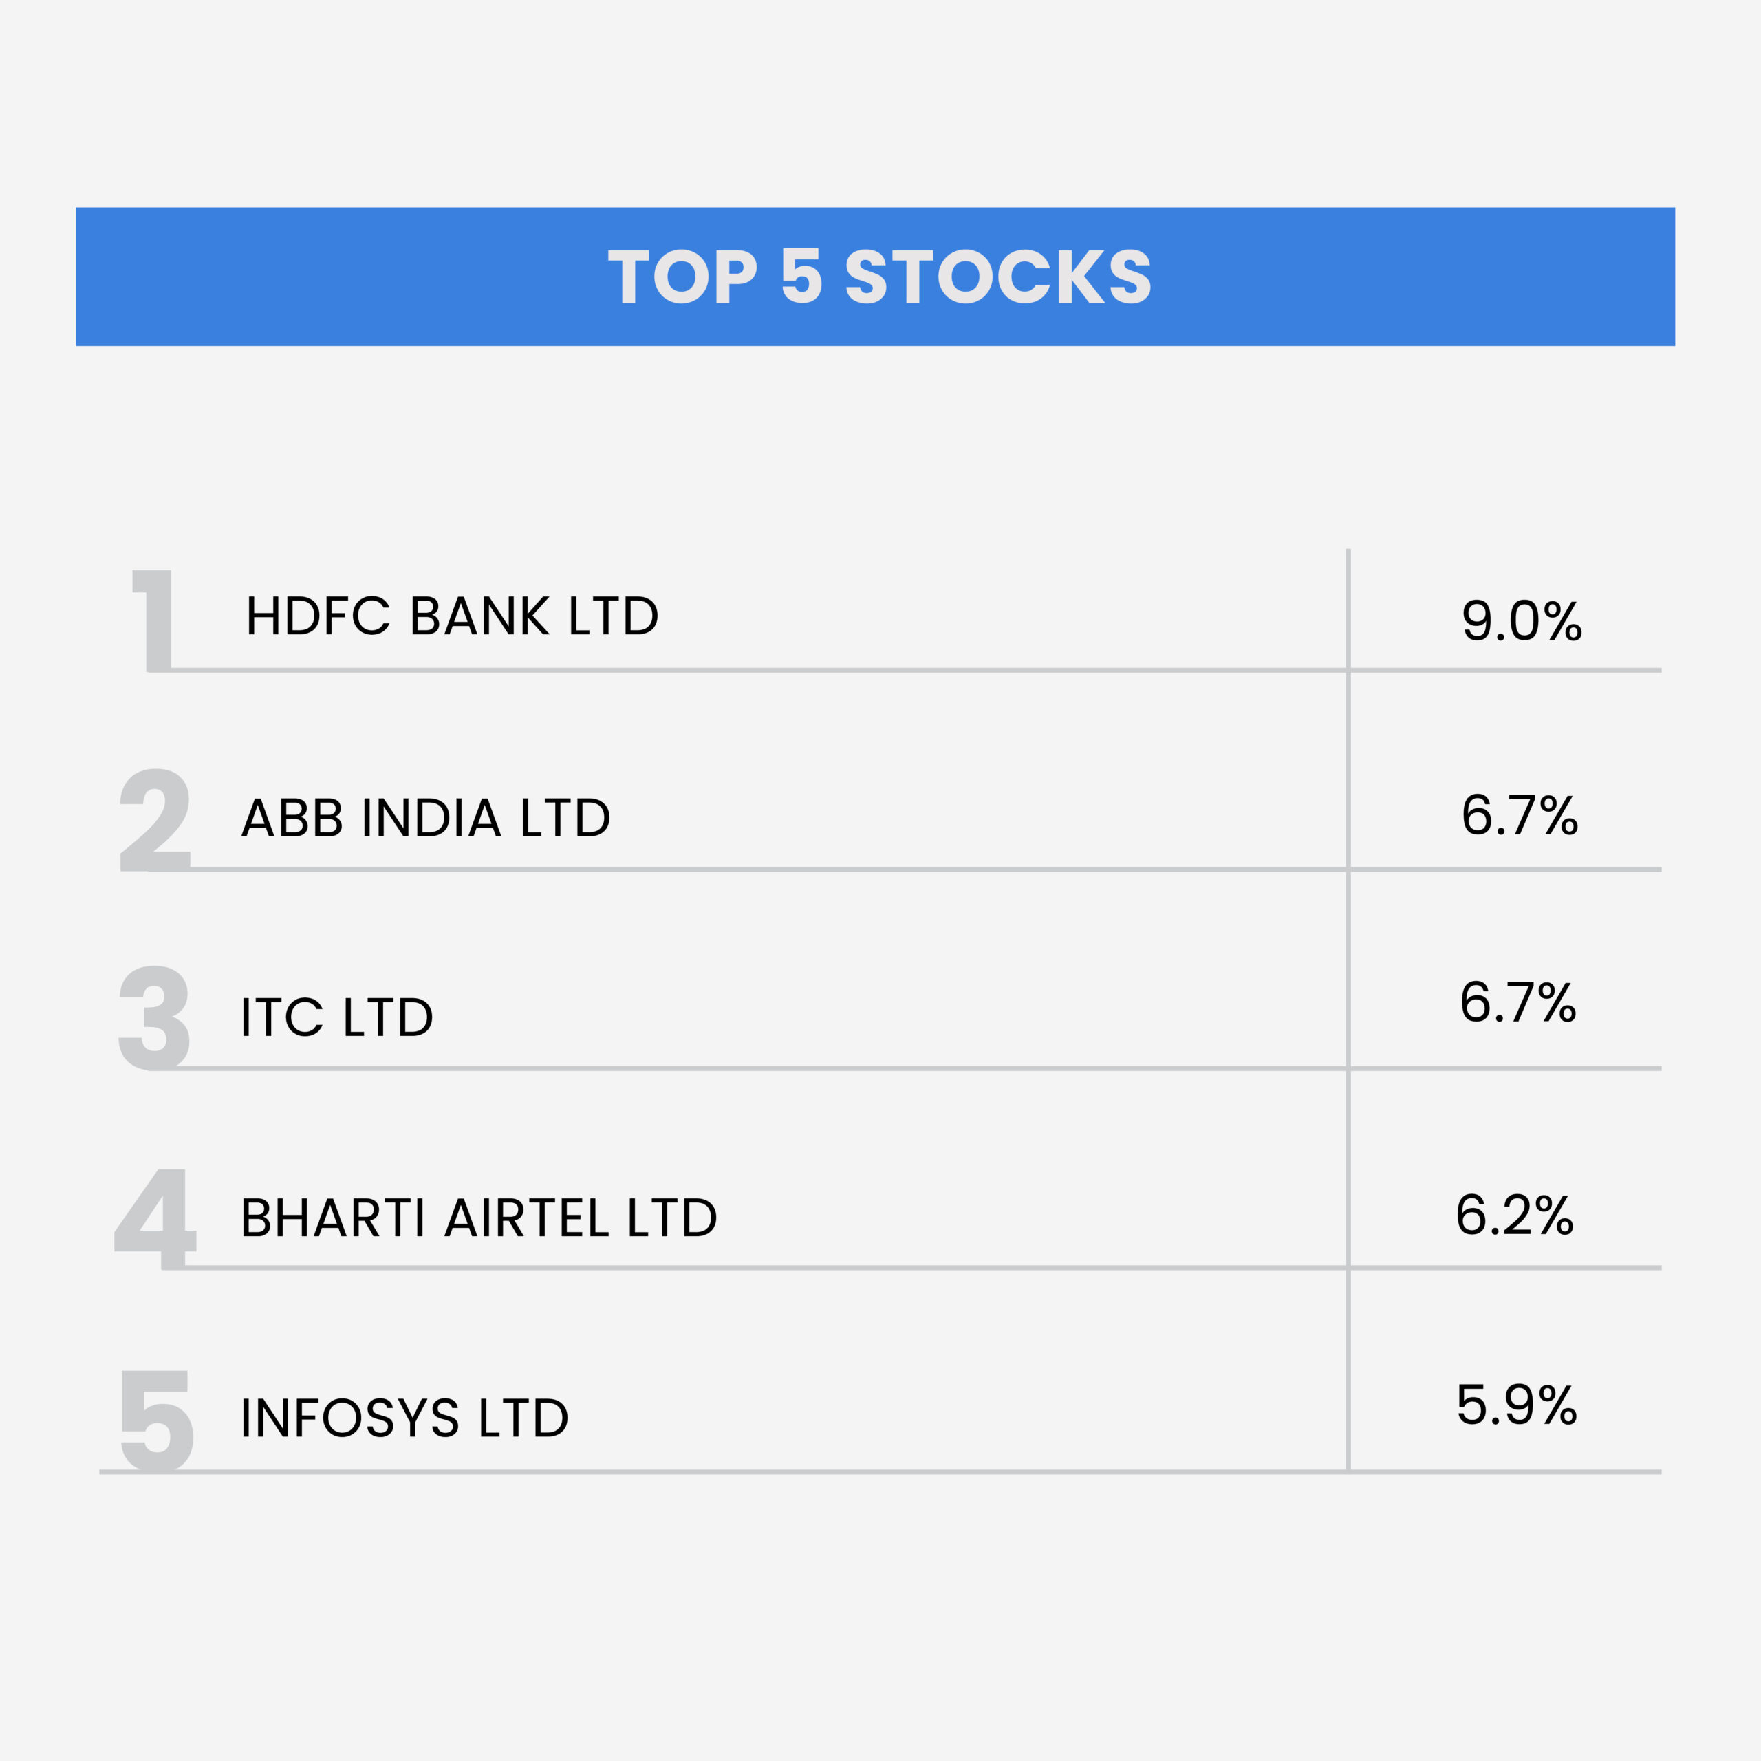1761x1761 pixels.
Task: Click the word AIRTEL in fourth row
Action: (527, 1218)
